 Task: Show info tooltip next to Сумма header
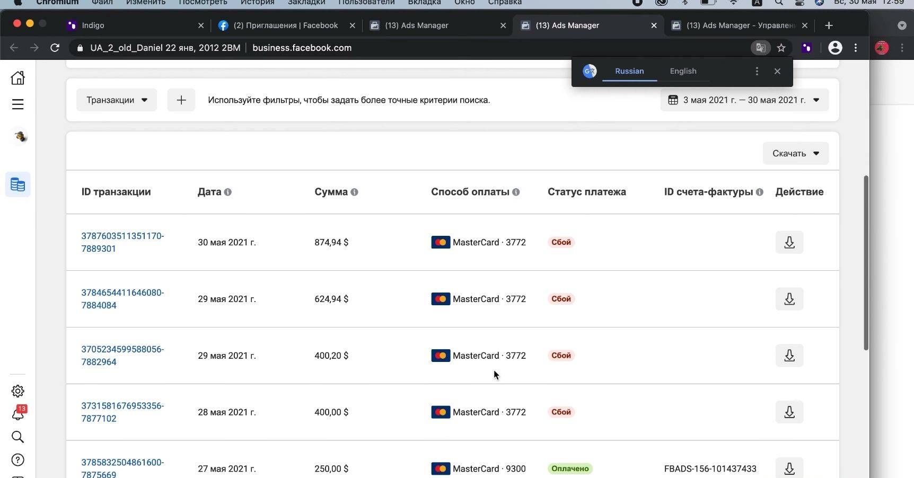pyautogui.click(x=354, y=192)
